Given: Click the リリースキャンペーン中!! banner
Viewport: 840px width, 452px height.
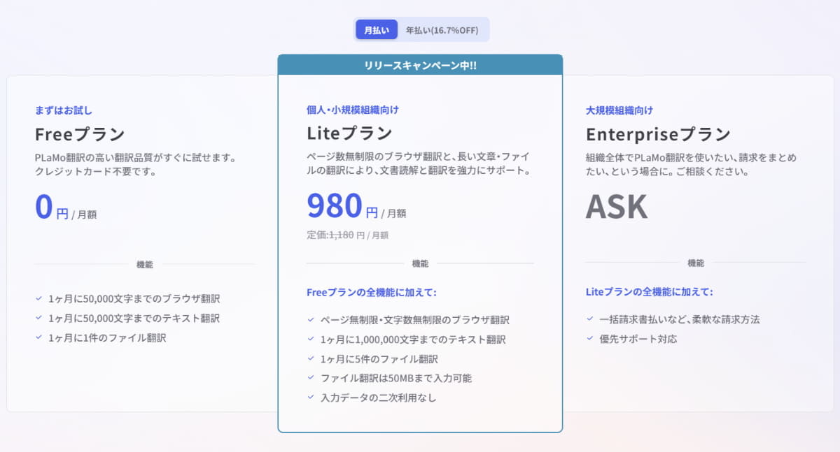Looking at the screenshot, I should coord(420,66).
